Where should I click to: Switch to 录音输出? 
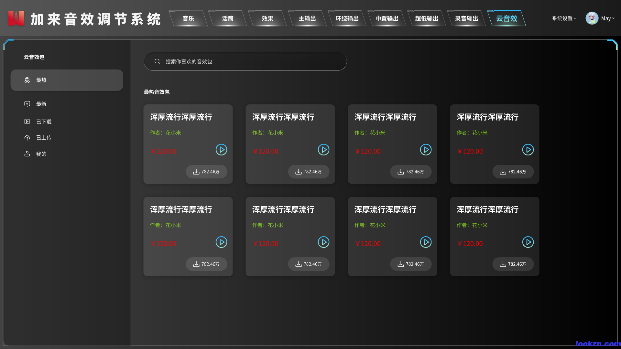(x=467, y=18)
